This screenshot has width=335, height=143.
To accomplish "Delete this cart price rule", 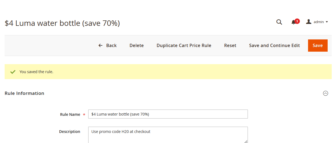I will (x=136, y=45).
